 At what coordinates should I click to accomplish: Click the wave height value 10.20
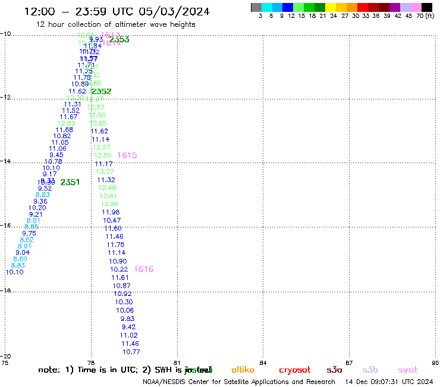pos(37,208)
